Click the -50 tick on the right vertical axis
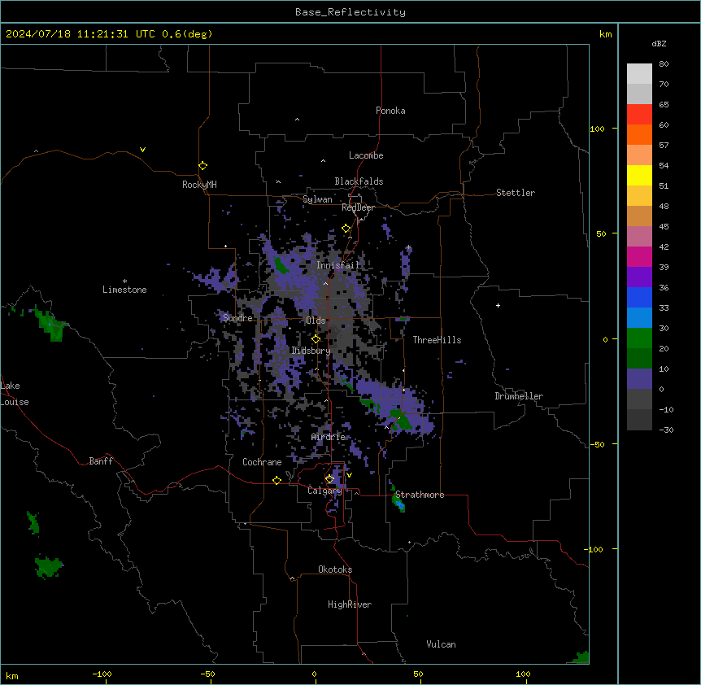This screenshot has height=685, width=701. (597, 444)
